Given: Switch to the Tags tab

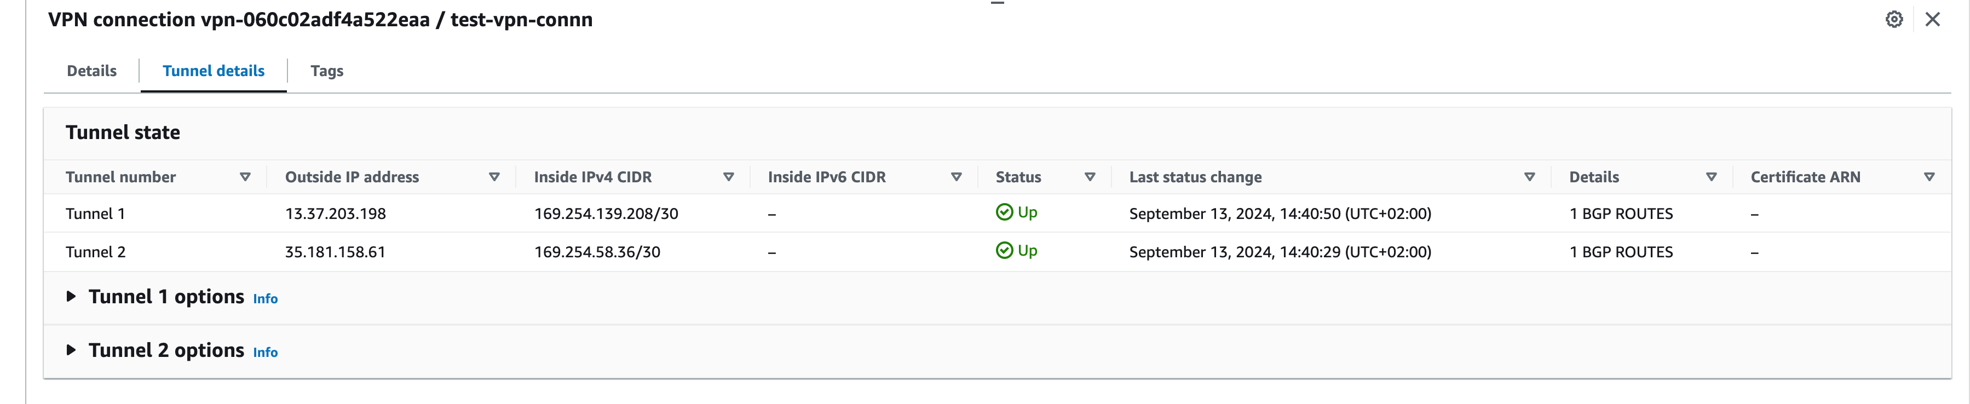Looking at the screenshot, I should tap(326, 71).
